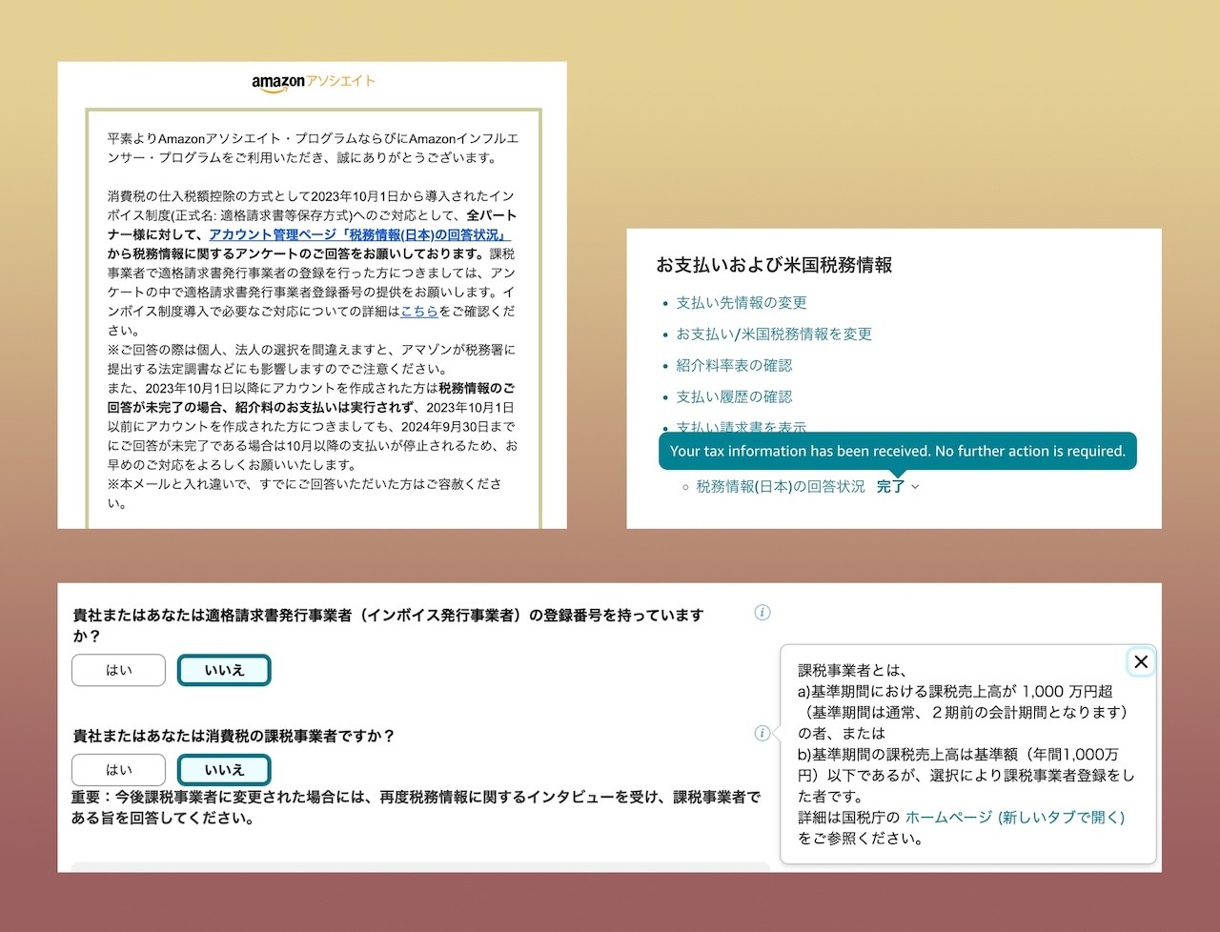Open info icon beside 課税事業者 question
Image resolution: width=1220 pixels, height=932 pixels.
[762, 733]
